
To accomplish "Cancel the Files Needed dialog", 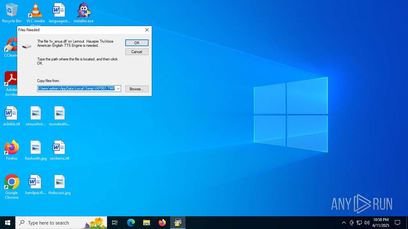I will pyautogui.click(x=137, y=52).
